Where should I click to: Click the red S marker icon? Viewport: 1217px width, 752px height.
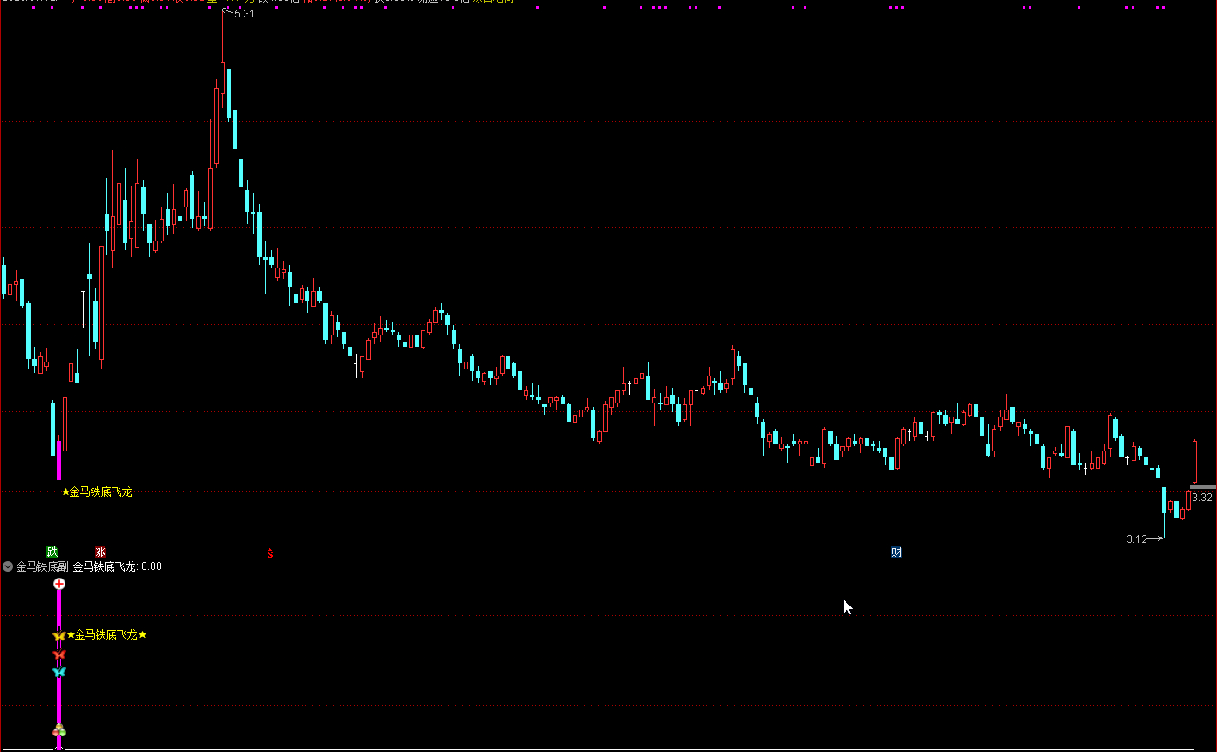pos(270,552)
